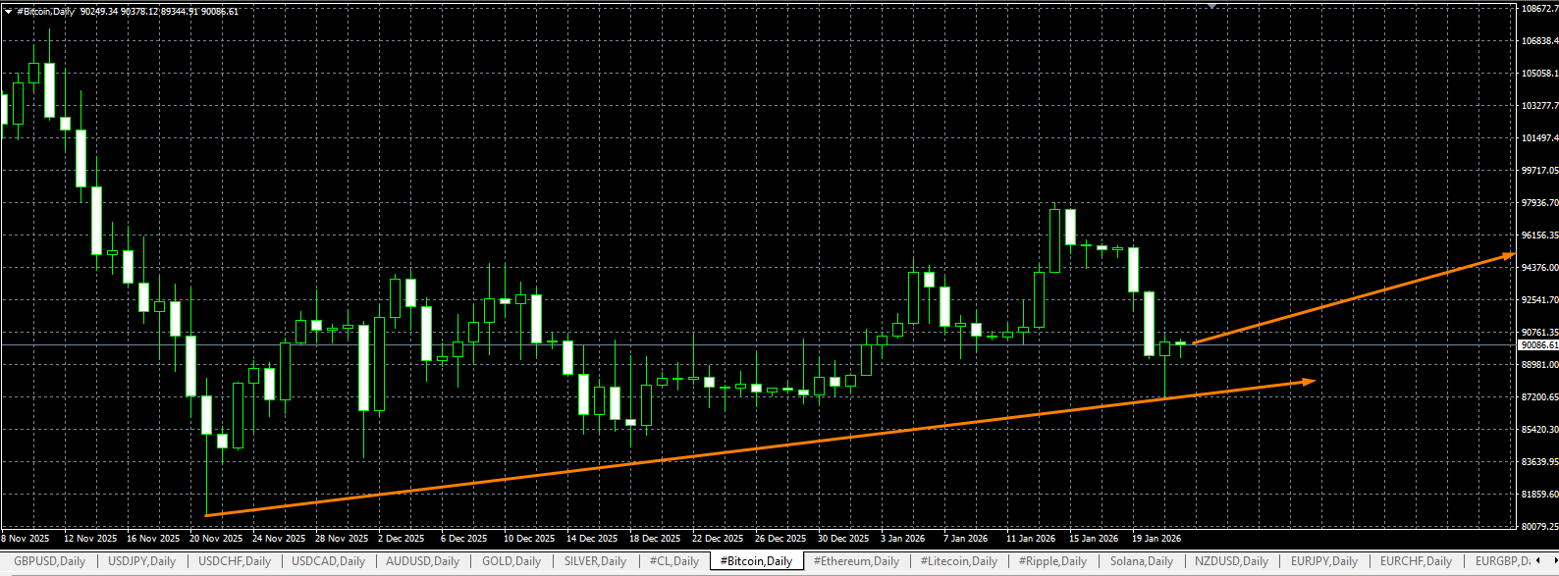Show the EURJPY,Daily chart tab

[1323, 561]
